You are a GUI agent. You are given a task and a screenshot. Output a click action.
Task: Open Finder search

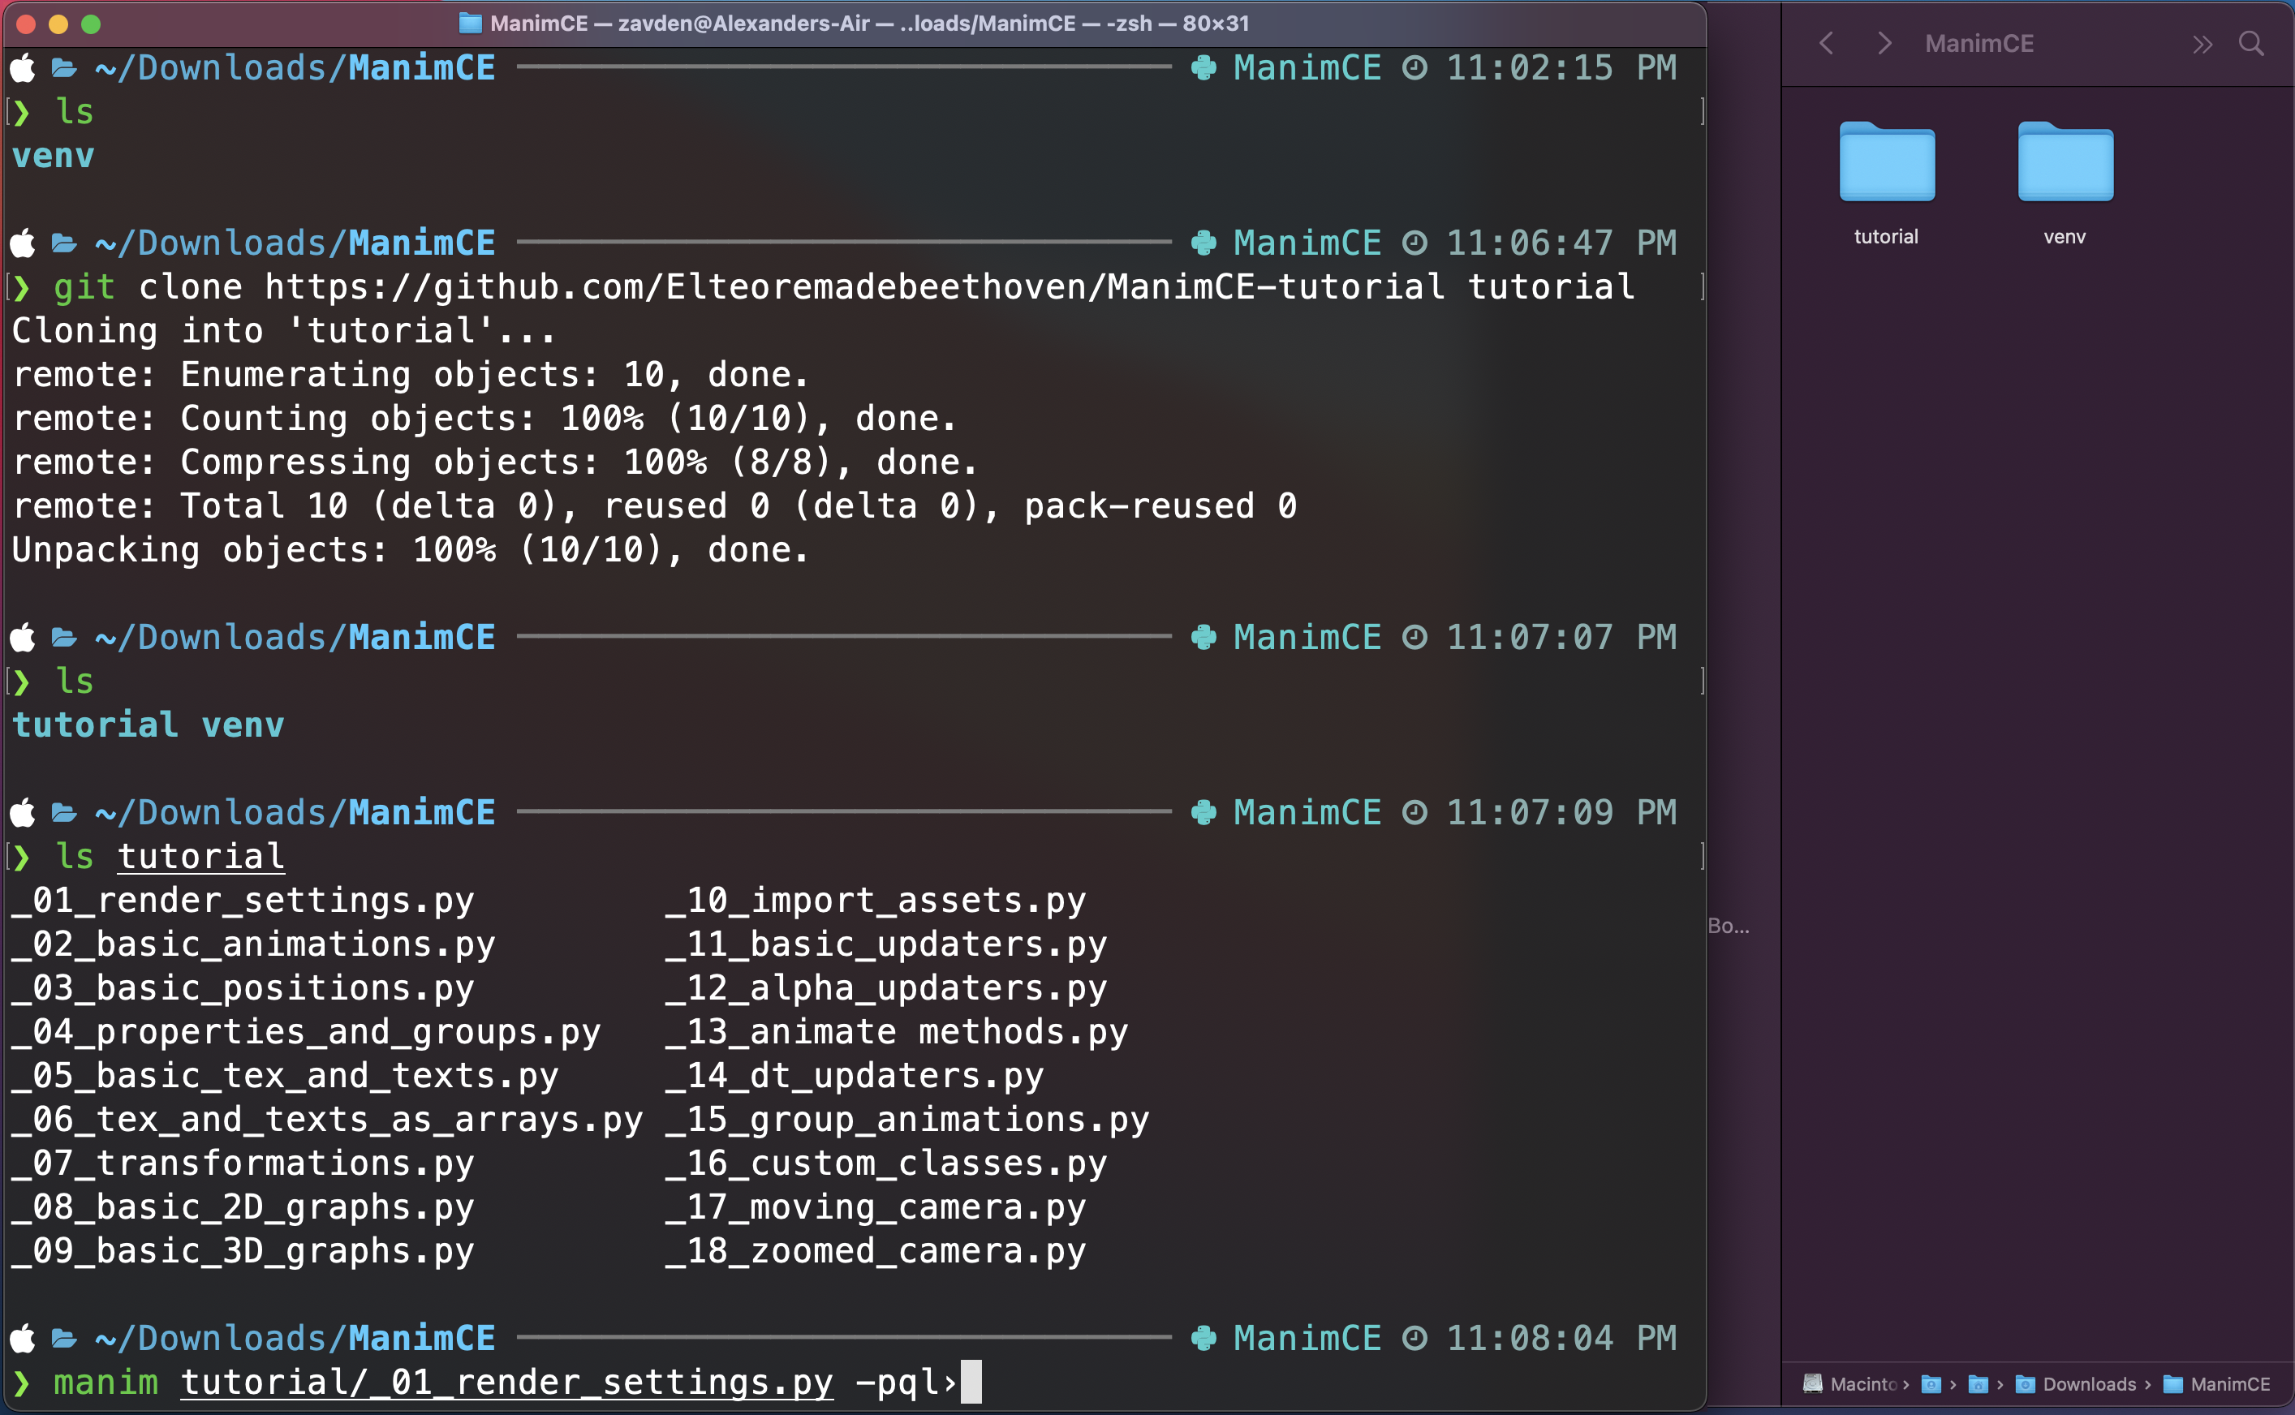coord(2251,43)
